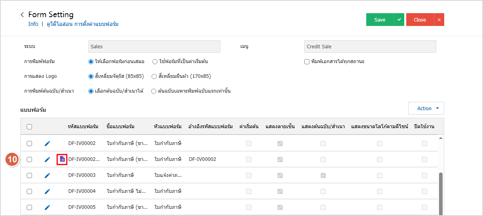
Task: Click the edit pencil for DF-IV00003
Action: point(47,175)
